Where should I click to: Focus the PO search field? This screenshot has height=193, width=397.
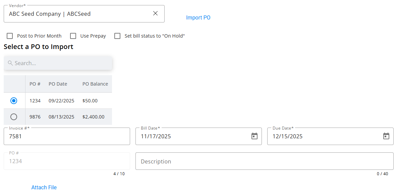click(x=62, y=63)
